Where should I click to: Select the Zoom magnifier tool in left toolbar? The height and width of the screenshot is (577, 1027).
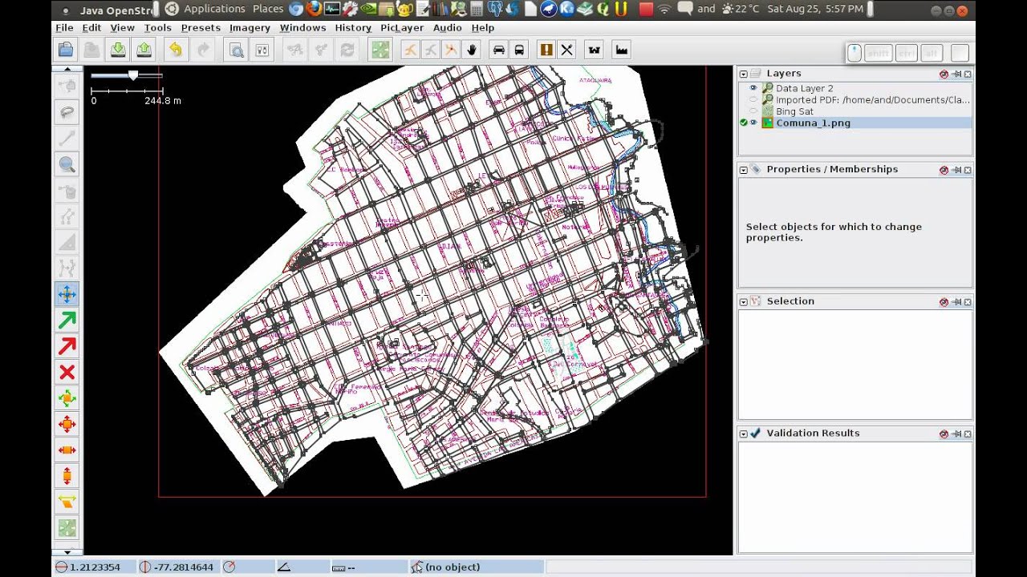tap(67, 165)
